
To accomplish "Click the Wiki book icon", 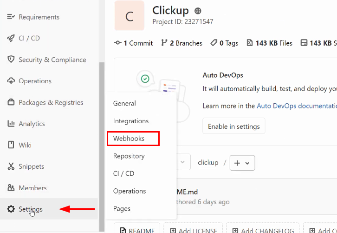I will 11,145.
